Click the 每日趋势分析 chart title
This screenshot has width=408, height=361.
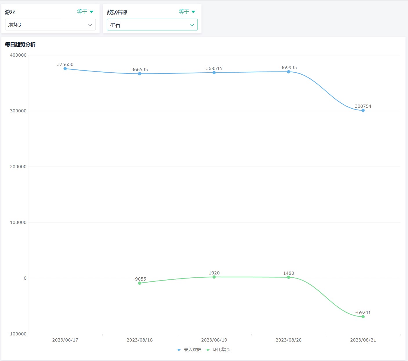click(20, 44)
